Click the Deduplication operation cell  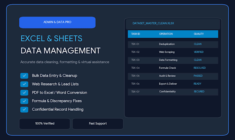[167, 44]
